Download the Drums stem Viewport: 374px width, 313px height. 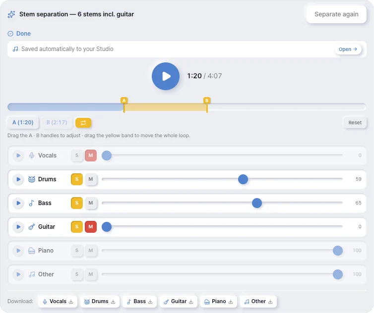click(x=100, y=302)
